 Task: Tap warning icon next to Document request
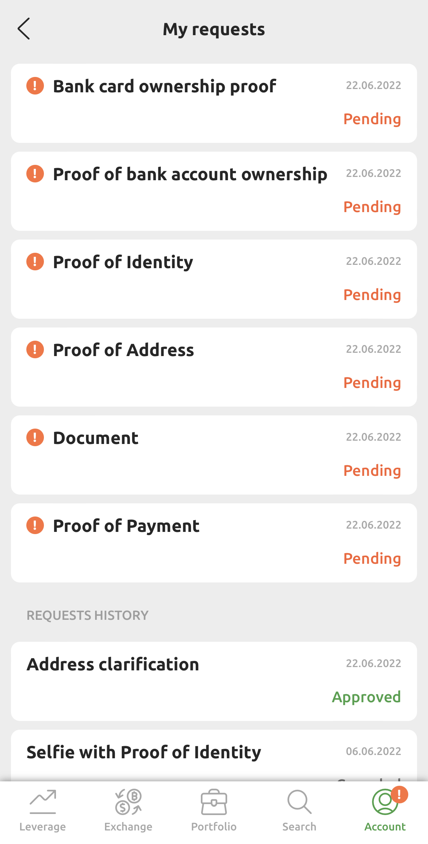pyautogui.click(x=35, y=438)
